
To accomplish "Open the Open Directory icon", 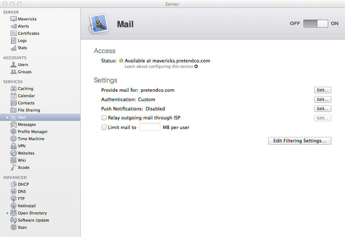I will click(x=13, y=213).
